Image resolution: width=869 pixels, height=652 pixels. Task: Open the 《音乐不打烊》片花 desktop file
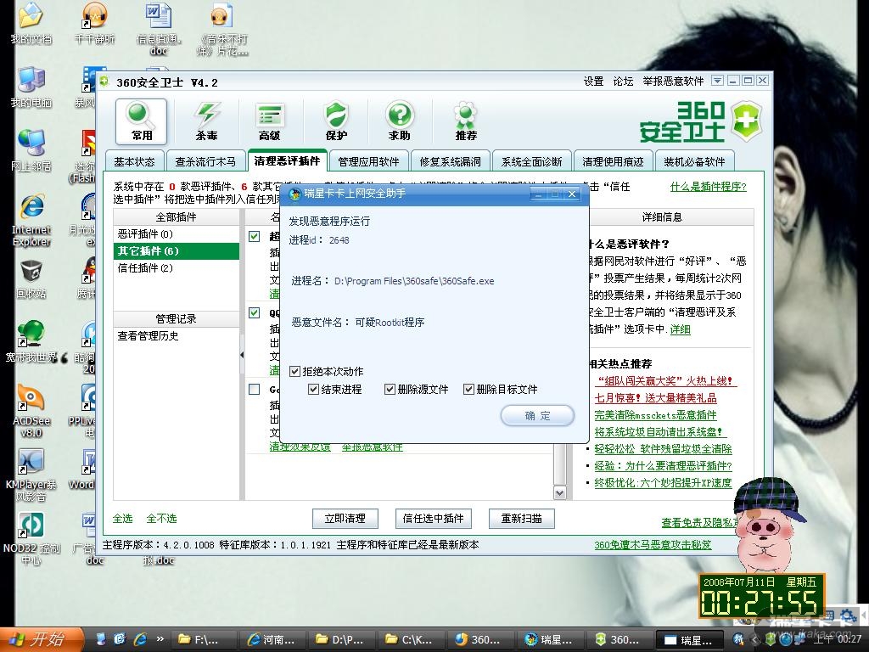[221, 29]
